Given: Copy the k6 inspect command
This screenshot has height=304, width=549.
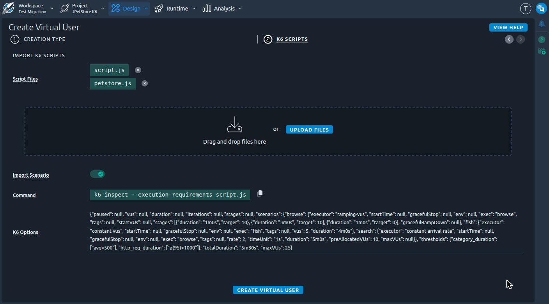Looking at the screenshot, I should point(260,193).
